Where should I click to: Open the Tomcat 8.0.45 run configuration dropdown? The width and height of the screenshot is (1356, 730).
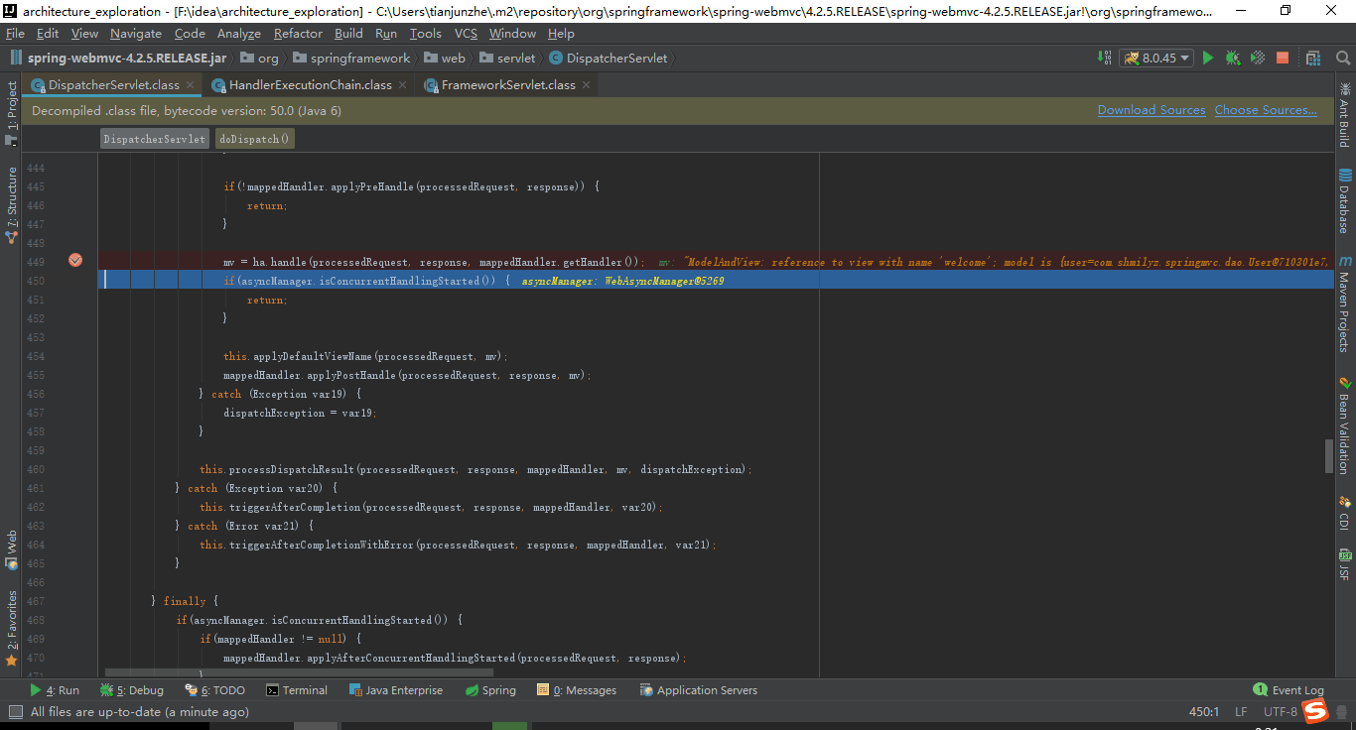tap(1156, 58)
